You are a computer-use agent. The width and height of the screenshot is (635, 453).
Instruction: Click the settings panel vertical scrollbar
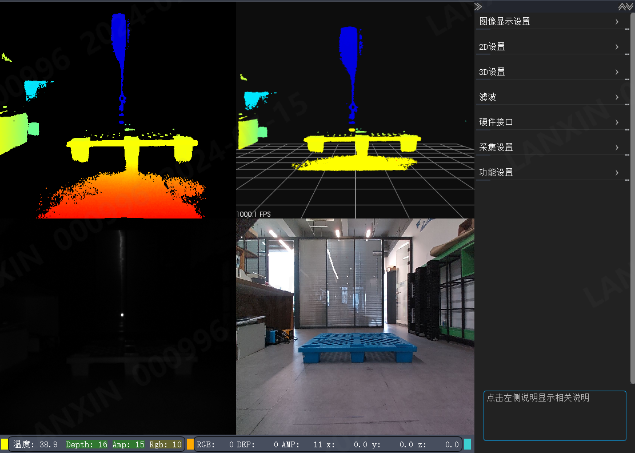(x=633, y=197)
